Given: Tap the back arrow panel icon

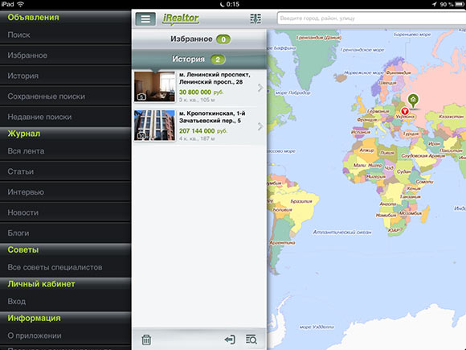Looking at the screenshot, I should [x=230, y=340].
